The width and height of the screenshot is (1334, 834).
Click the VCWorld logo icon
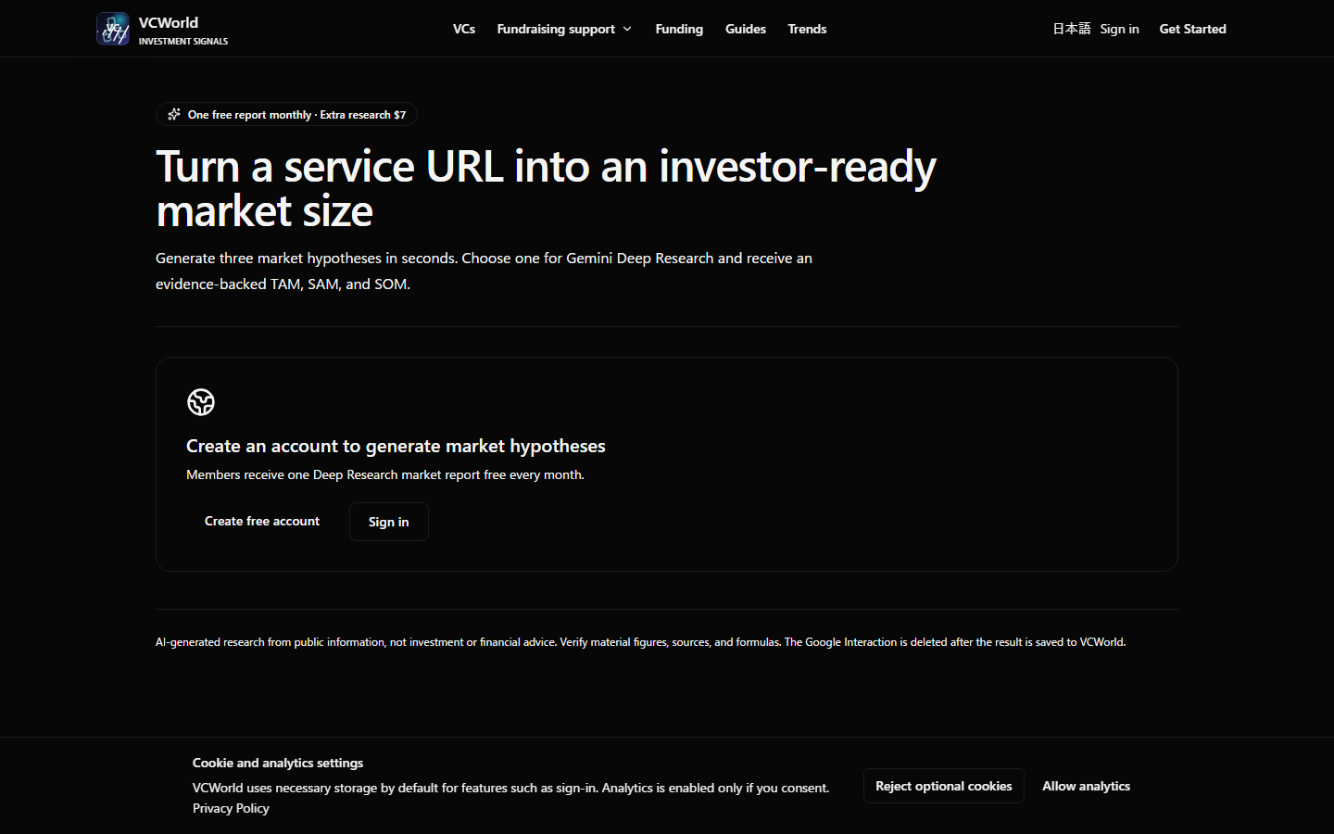[x=113, y=29]
